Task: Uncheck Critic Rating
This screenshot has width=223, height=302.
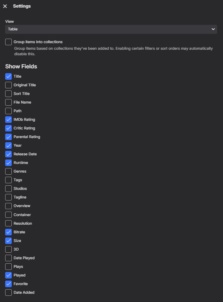Action: pyautogui.click(x=8, y=128)
